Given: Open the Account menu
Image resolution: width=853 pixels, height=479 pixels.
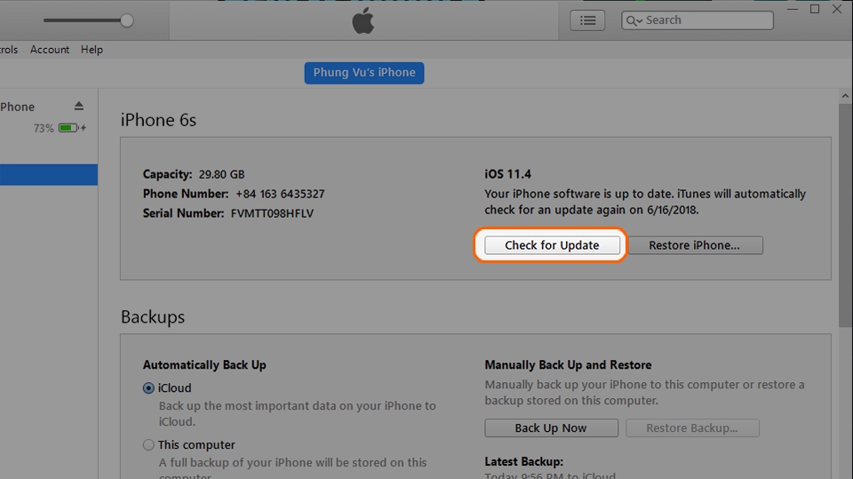Looking at the screenshot, I should [50, 50].
